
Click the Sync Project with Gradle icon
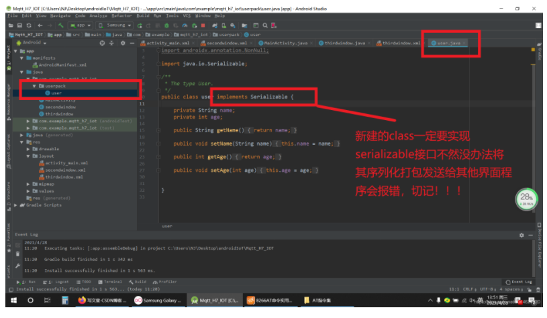pyautogui.click(x=215, y=25)
